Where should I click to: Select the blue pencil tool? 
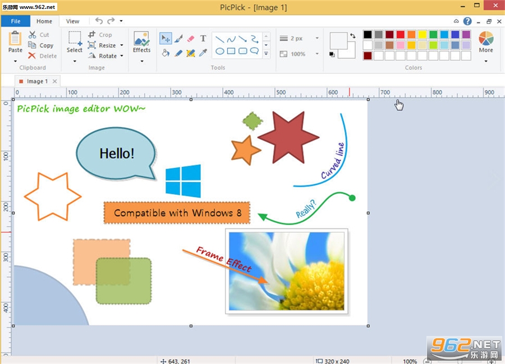[x=178, y=53]
